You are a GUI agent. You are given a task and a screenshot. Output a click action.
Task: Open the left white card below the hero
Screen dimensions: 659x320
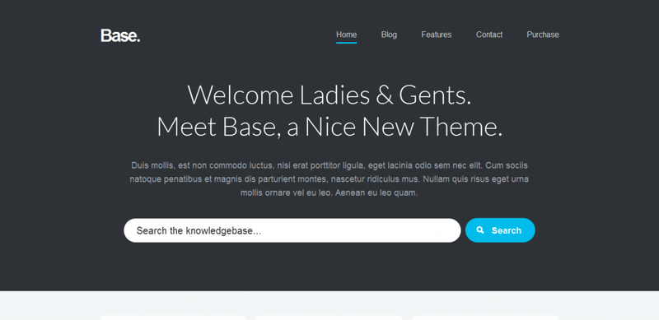[x=173, y=318]
